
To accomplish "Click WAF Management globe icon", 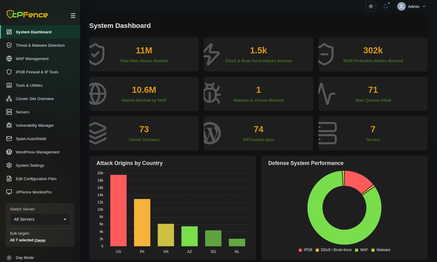I will [x=9, y=59].
